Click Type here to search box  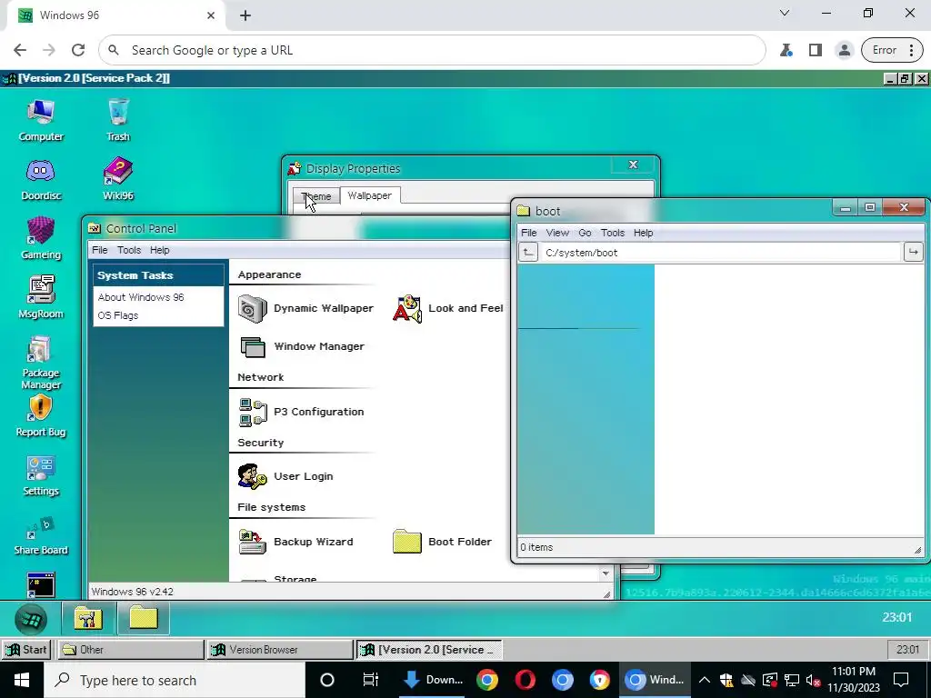pyautogui.click(x=174, y=680)
